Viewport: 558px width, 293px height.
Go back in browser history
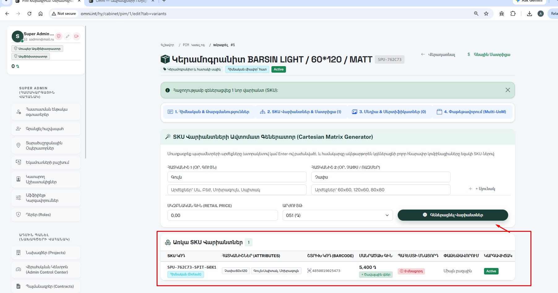pyautogui.click(x=7, y=14)
